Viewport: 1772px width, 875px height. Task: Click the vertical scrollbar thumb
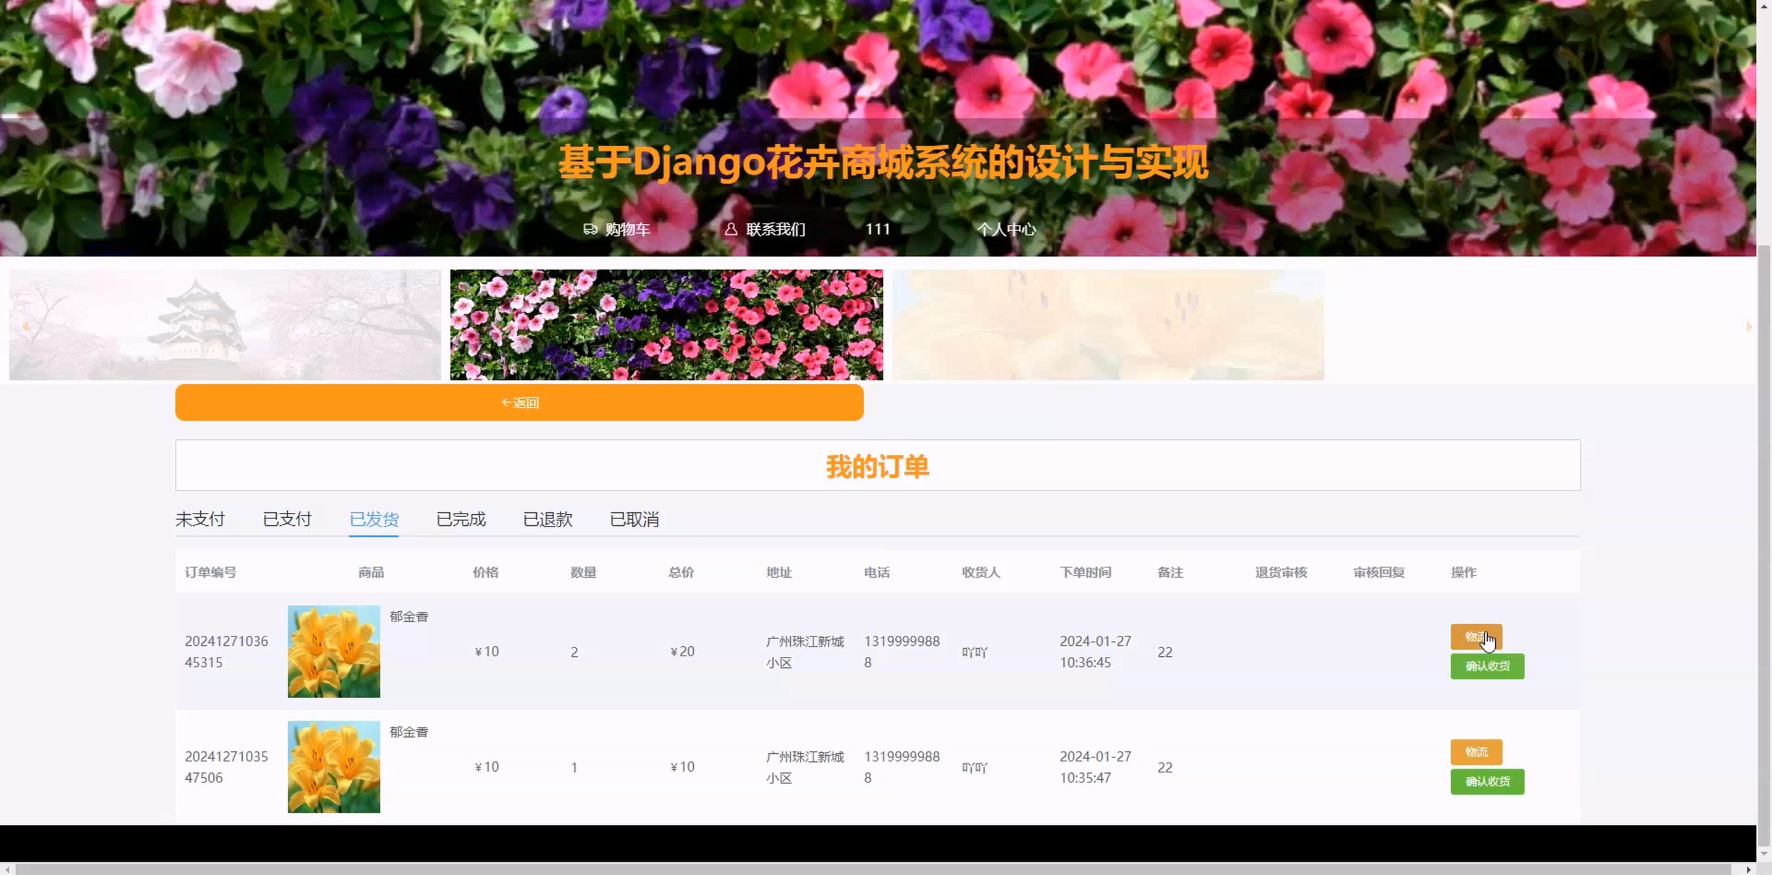(x=1765, y=547)
